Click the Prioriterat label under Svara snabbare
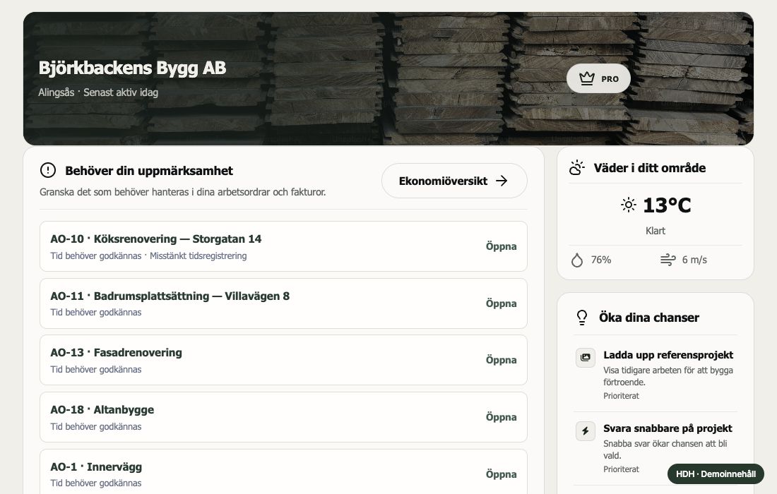 coord(621,469)
